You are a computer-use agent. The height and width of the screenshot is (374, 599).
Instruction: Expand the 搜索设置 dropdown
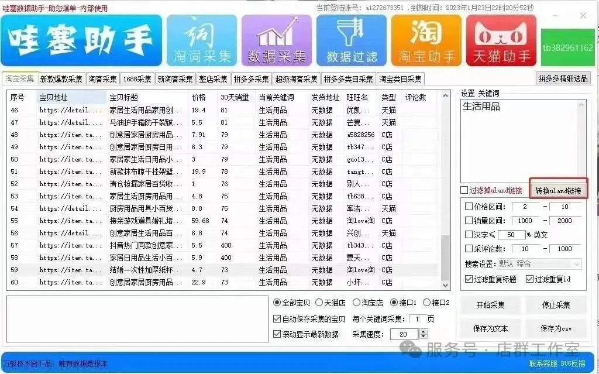point(577,264)
